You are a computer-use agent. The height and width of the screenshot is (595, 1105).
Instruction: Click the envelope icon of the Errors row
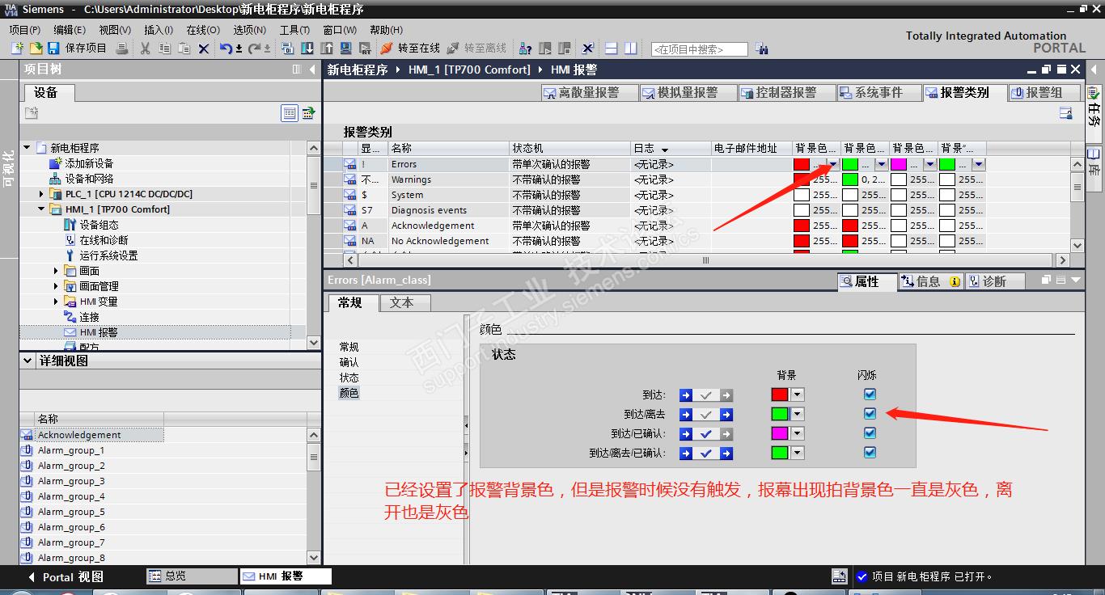pos(350,164)
